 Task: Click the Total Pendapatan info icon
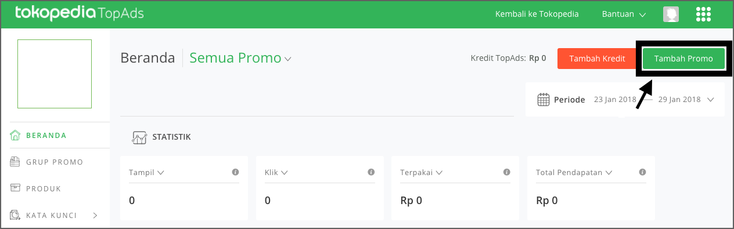pos(642,172)
